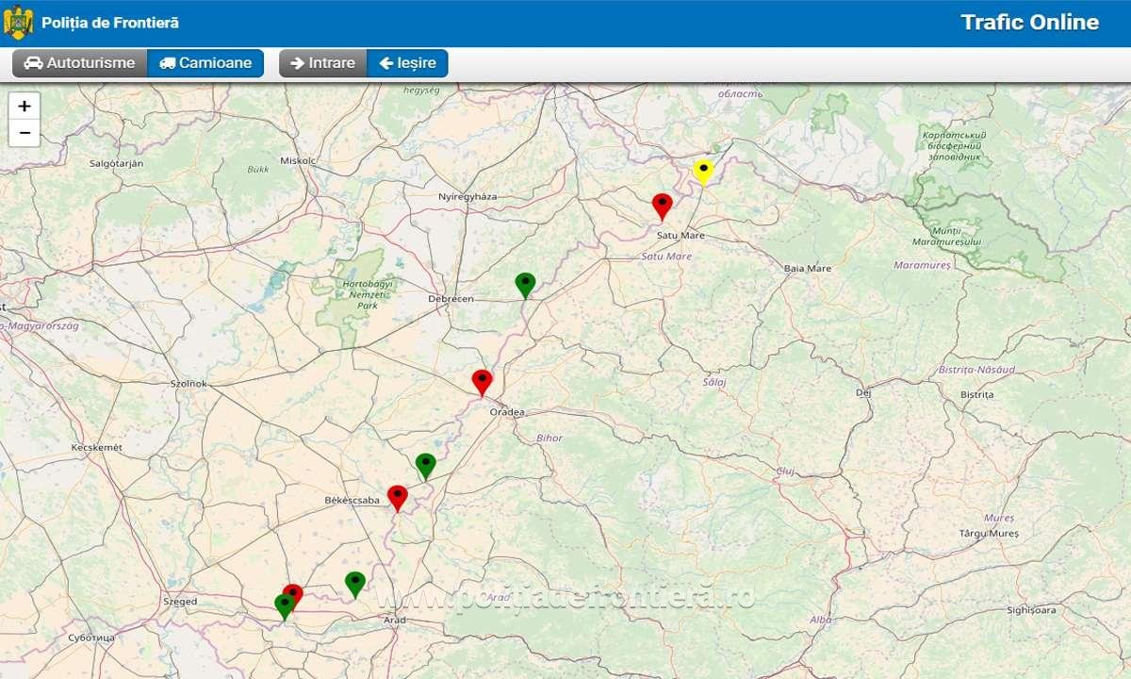Select the green marker southwest of Oradea
This screenshot has width=1131, height=679.
point(425,464)
